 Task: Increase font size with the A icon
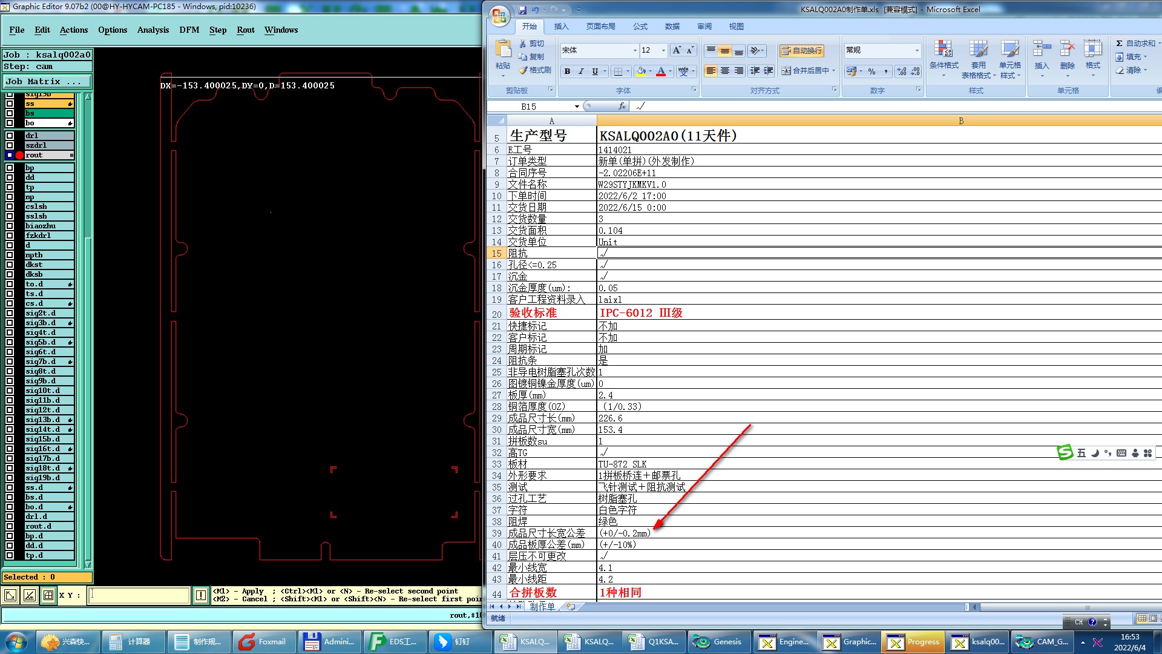(x=677, y=50)
